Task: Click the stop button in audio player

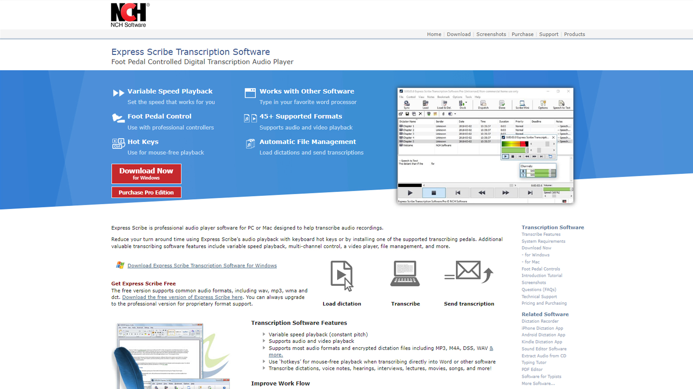Action: coord(433,192)
